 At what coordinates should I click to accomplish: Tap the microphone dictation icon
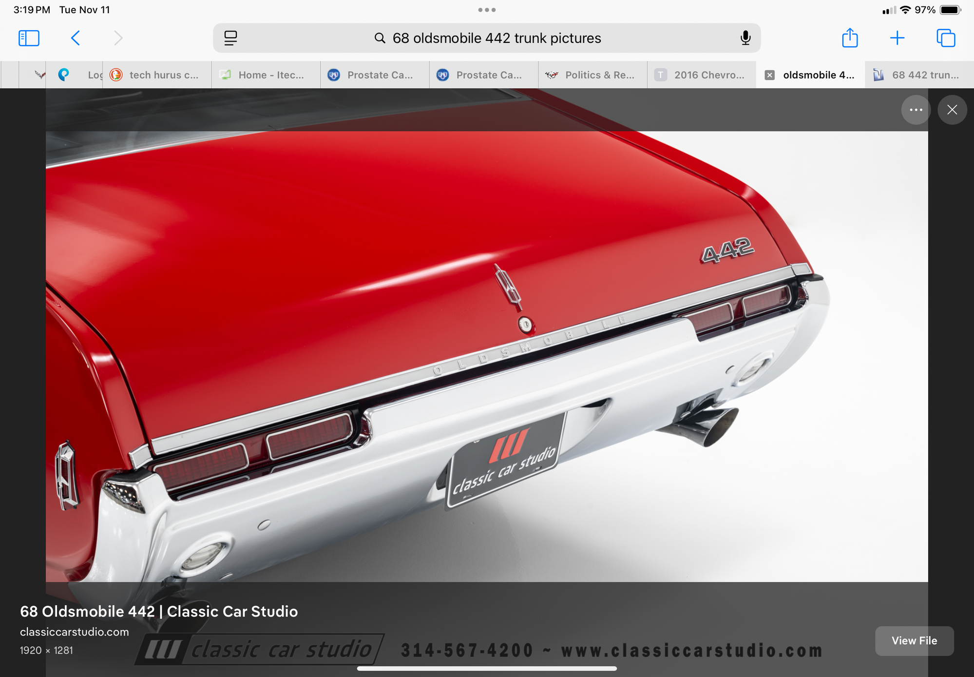745,38
